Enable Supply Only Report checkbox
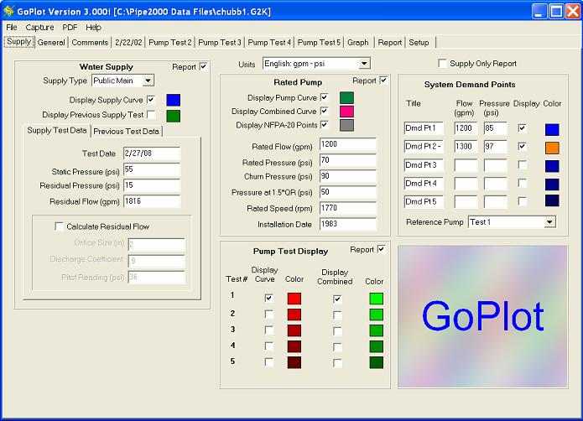This screenshot has height=421, width=583. pos(442,63)
